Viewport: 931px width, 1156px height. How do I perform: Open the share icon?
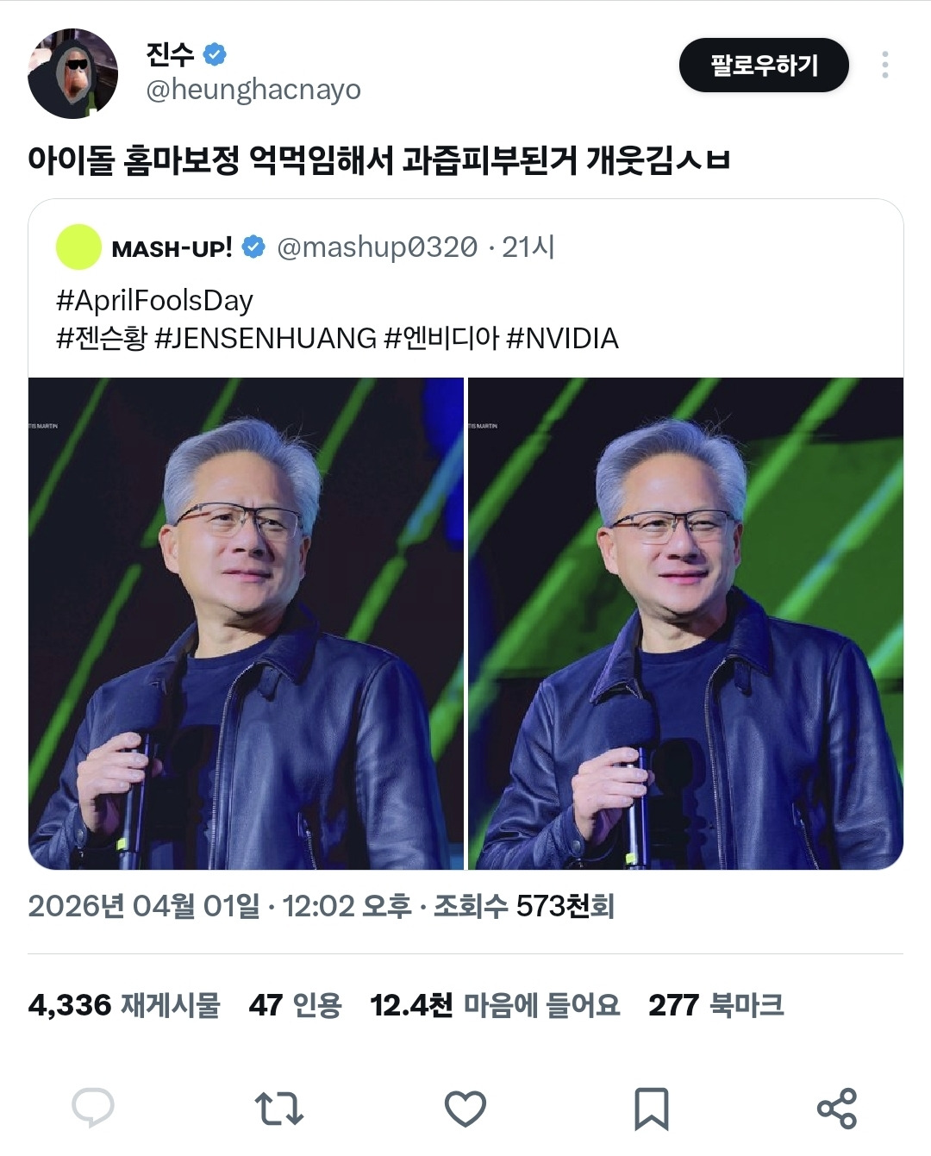point(836,1109)
